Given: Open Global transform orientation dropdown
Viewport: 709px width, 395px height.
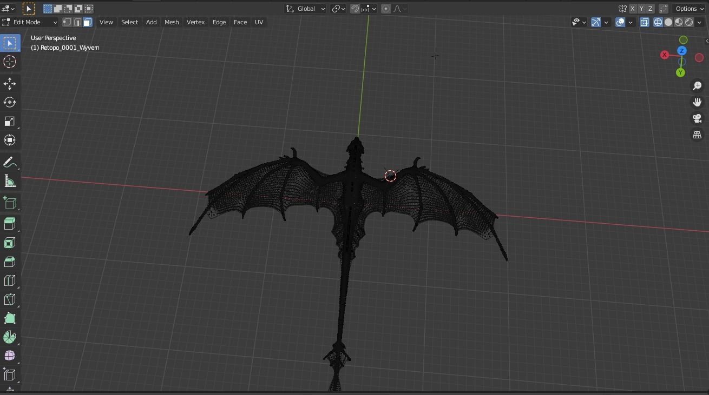Looking at the screenshot, I should (x=305, y=9).
